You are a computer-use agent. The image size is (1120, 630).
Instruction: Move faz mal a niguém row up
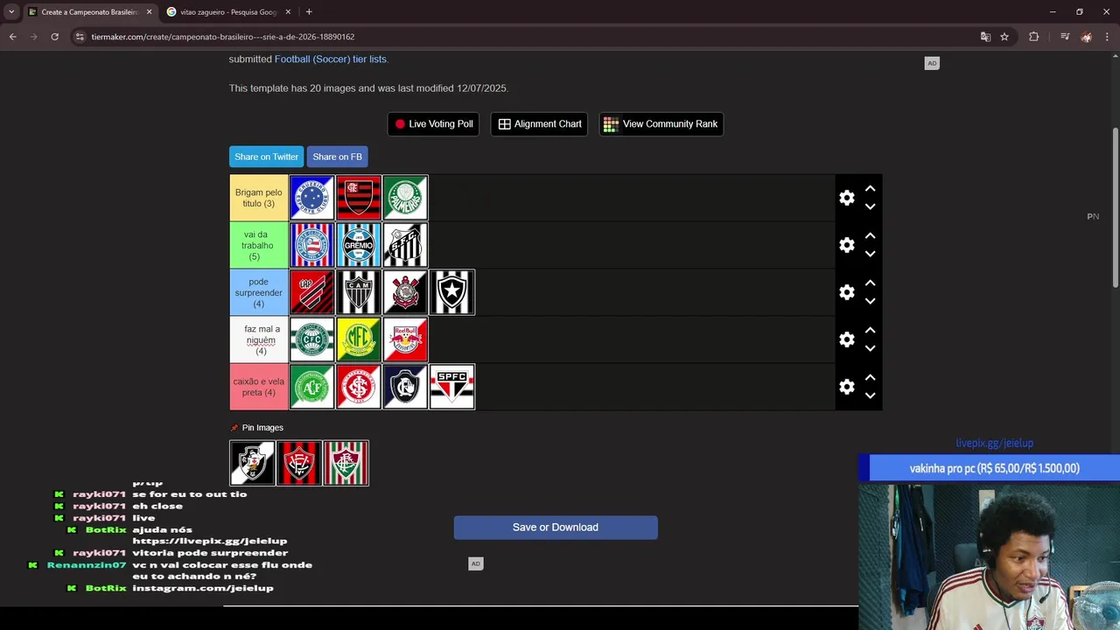click(870, 330)
